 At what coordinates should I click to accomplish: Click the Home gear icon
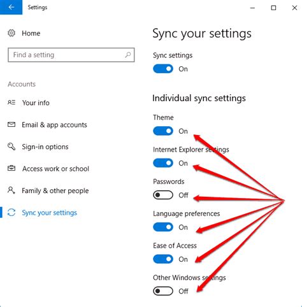[11, 33]
